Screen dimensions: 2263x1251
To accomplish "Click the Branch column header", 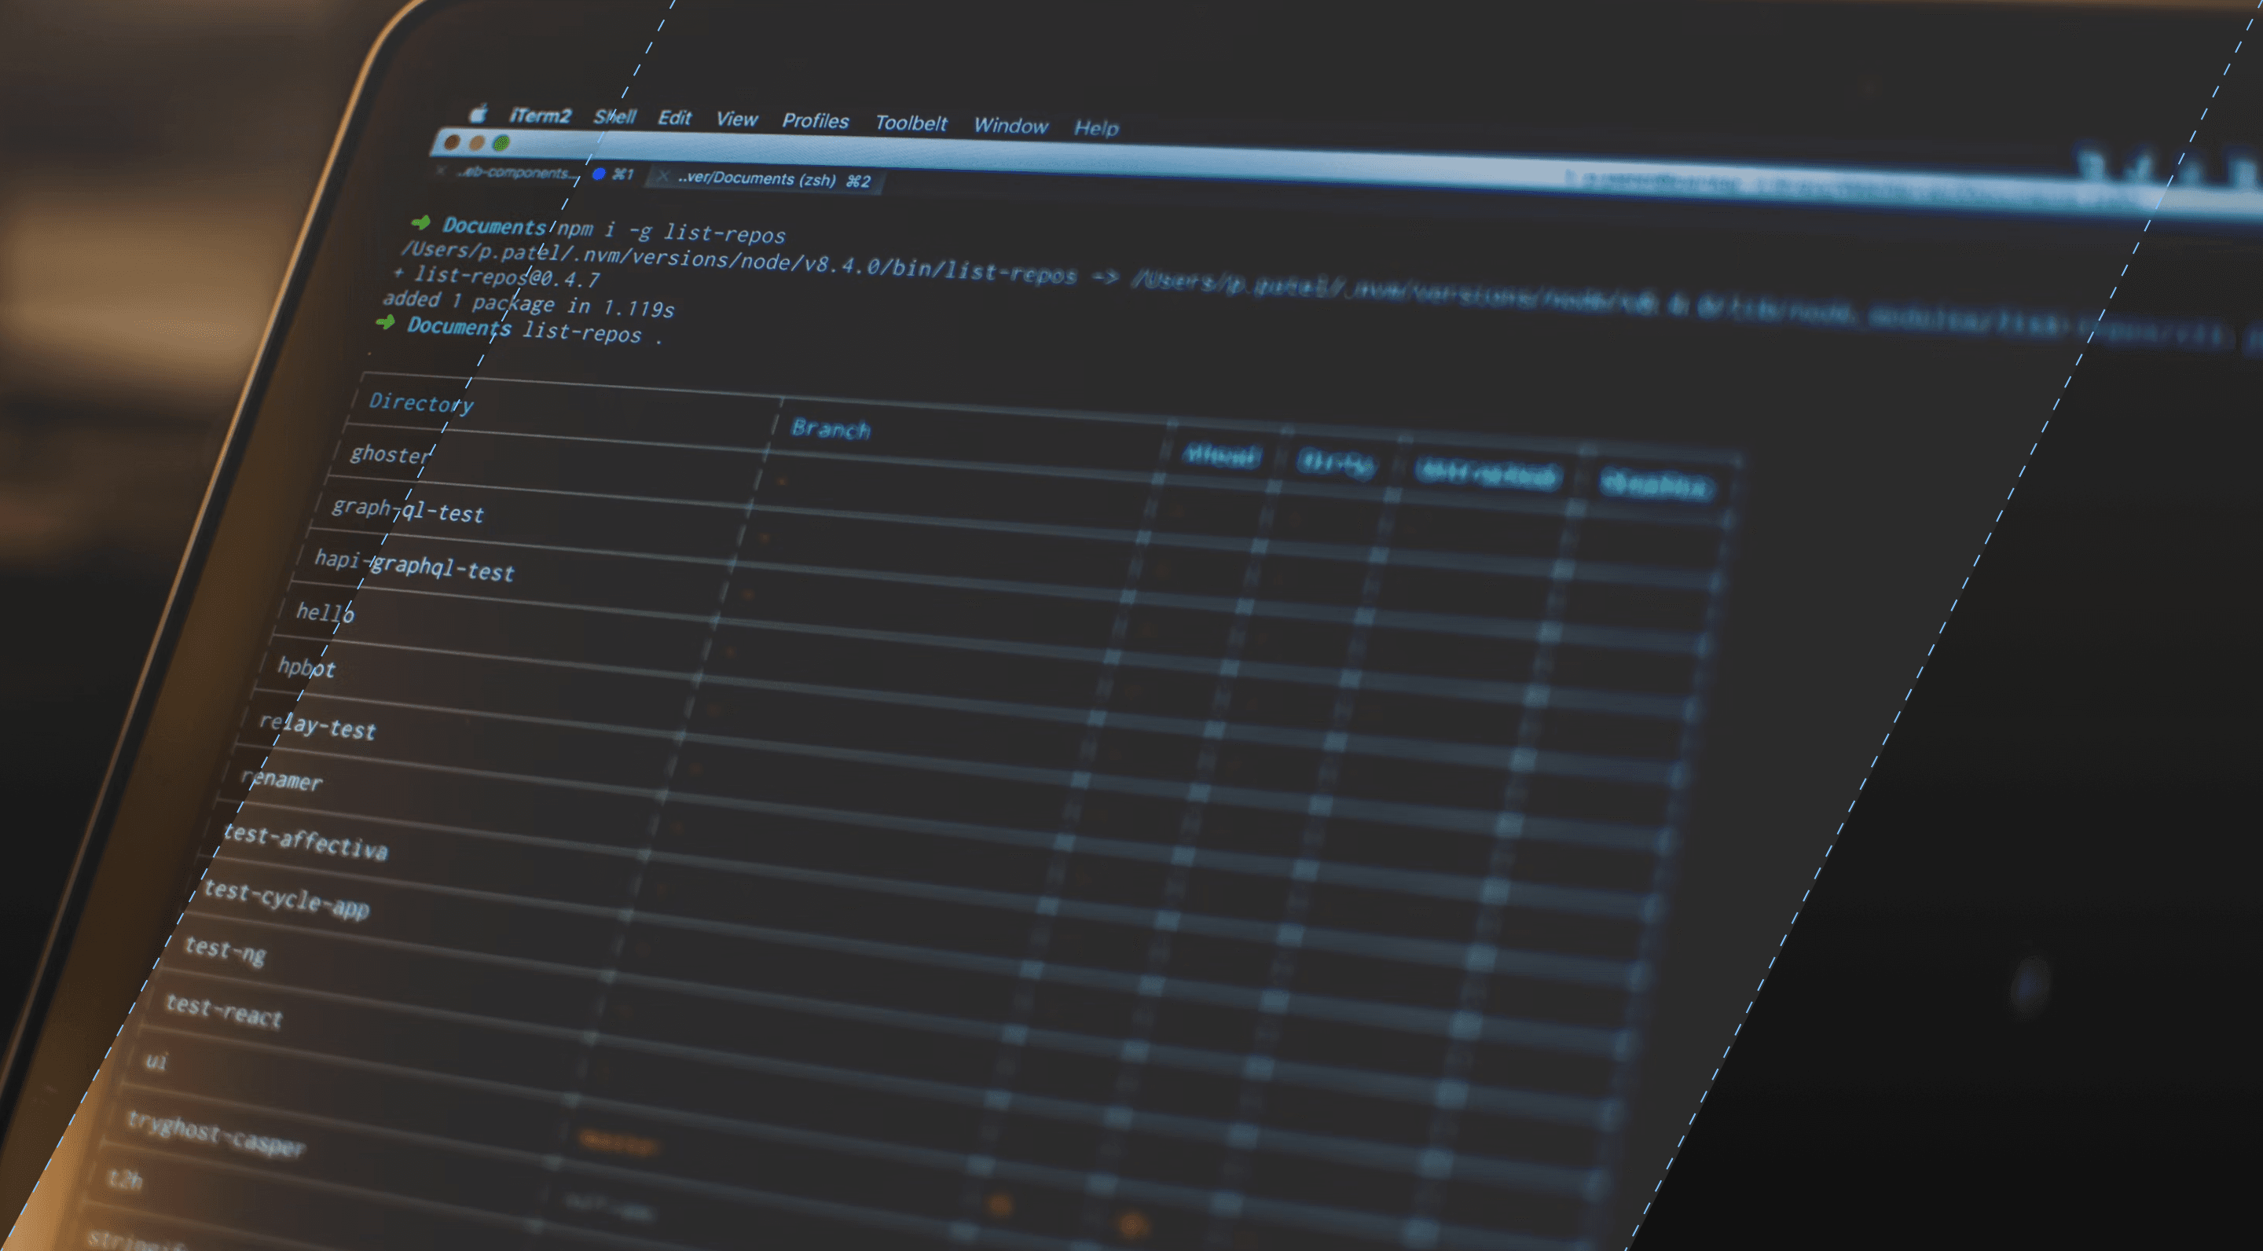I will [831, 429].
